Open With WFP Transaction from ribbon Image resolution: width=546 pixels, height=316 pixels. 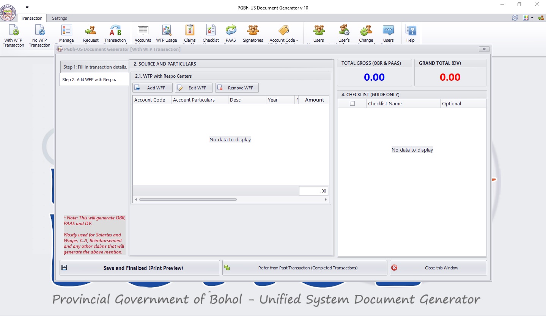click(x=13, y=36)
